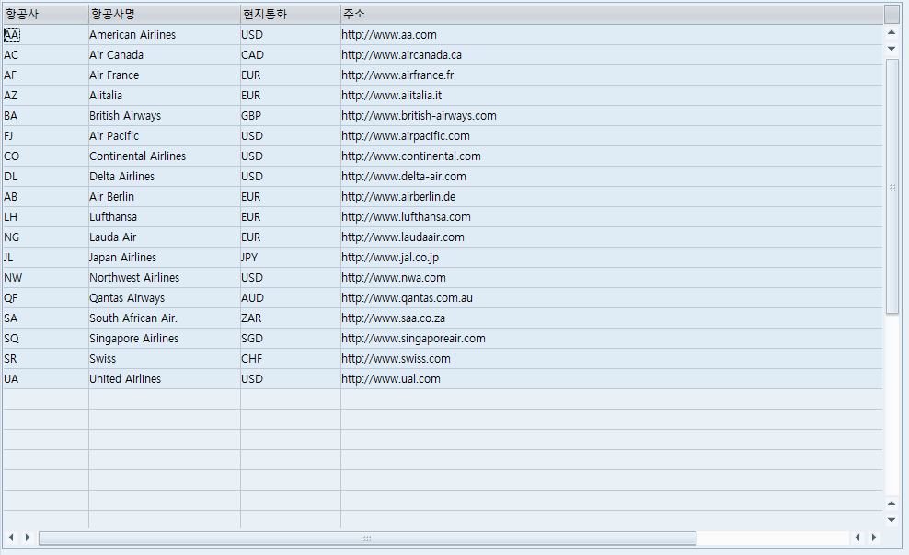909x555 pixels.
Task: Select the 항공사명 column header
Action: [x=165, y=14]
